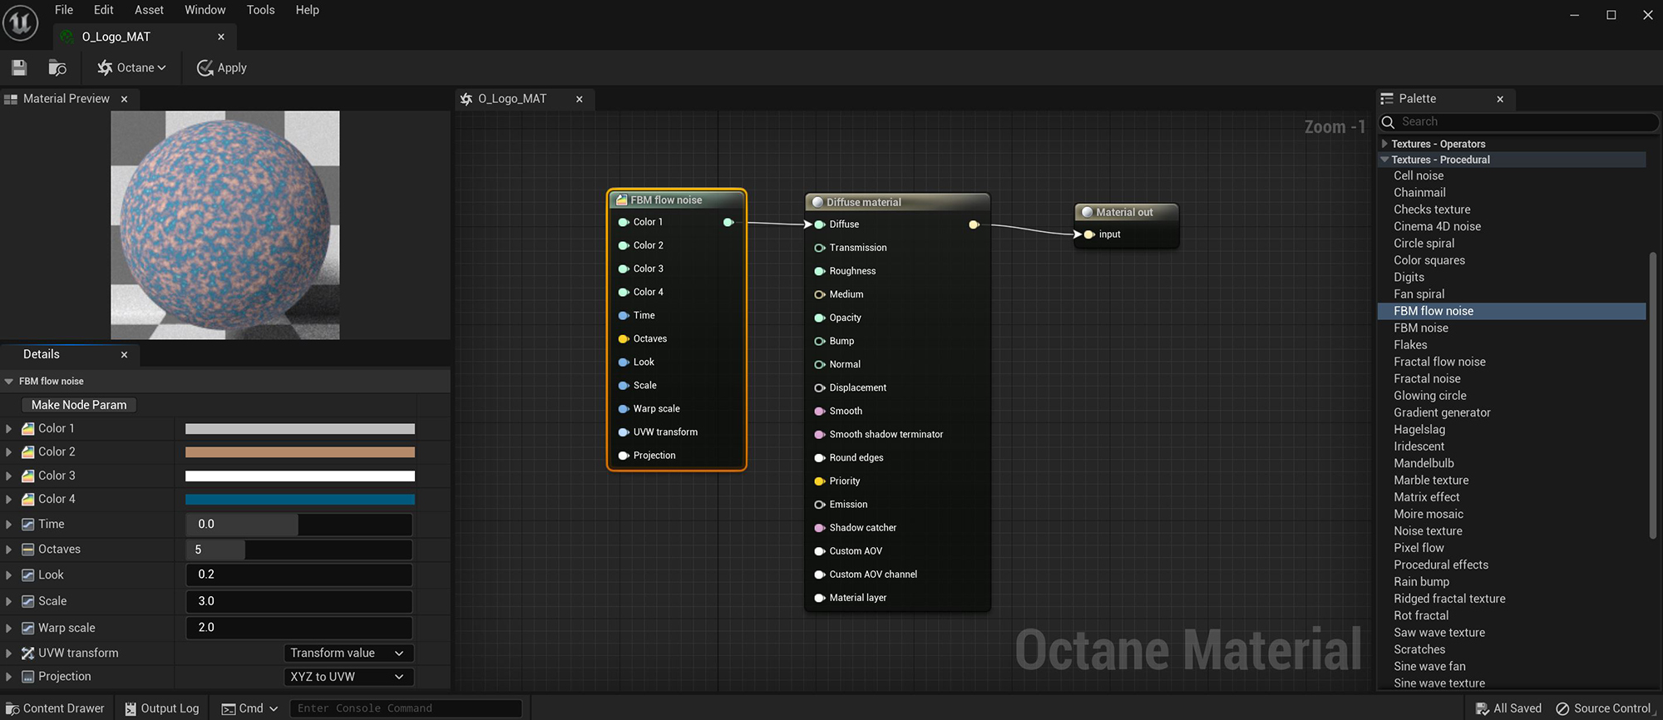
Task: Open the Edit menu
Action: point(103,10)
